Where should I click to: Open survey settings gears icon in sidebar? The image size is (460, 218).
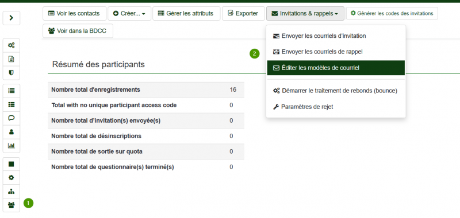click(11, 45)
